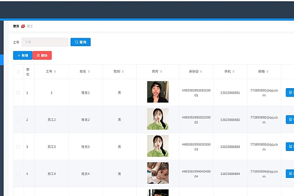Screen dimensions: 294x196
Task: Click ID number 440300199101010001
Action: click(196, 93)
